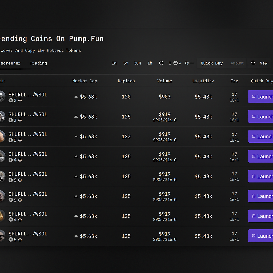Click Launch in the 123-replies row
Viewport: 273px width, 273px height.
click(260, 136)
